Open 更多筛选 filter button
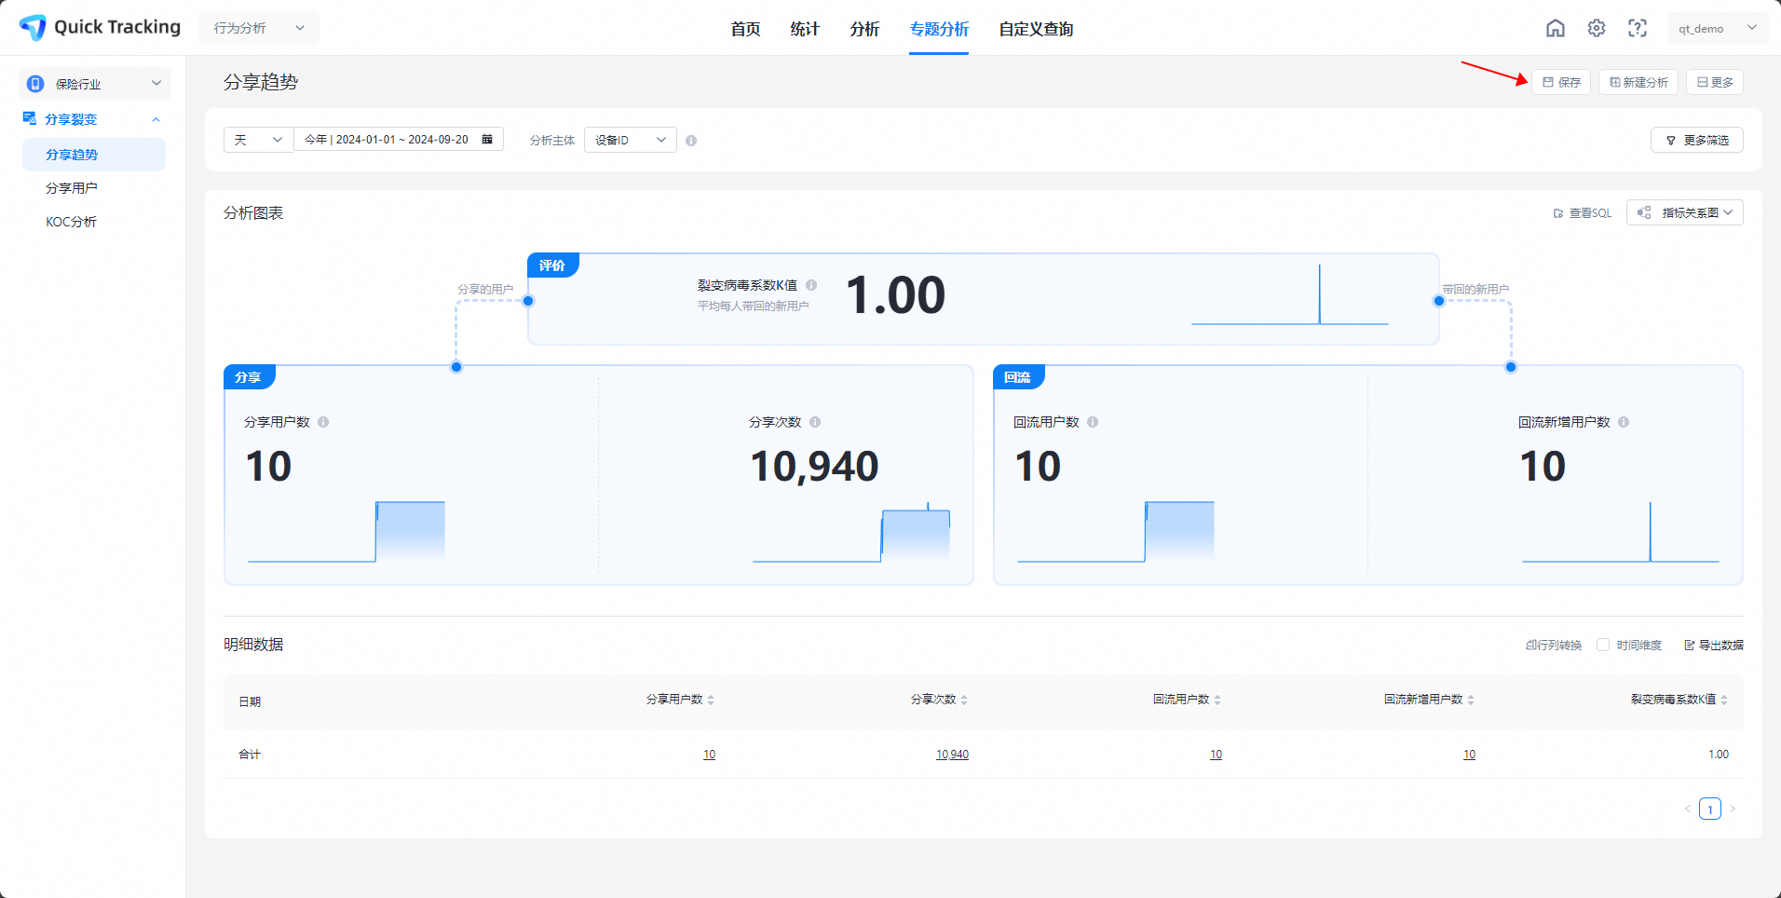The height and width of the screenshot is (898, 1781). tap(1697, 140)
